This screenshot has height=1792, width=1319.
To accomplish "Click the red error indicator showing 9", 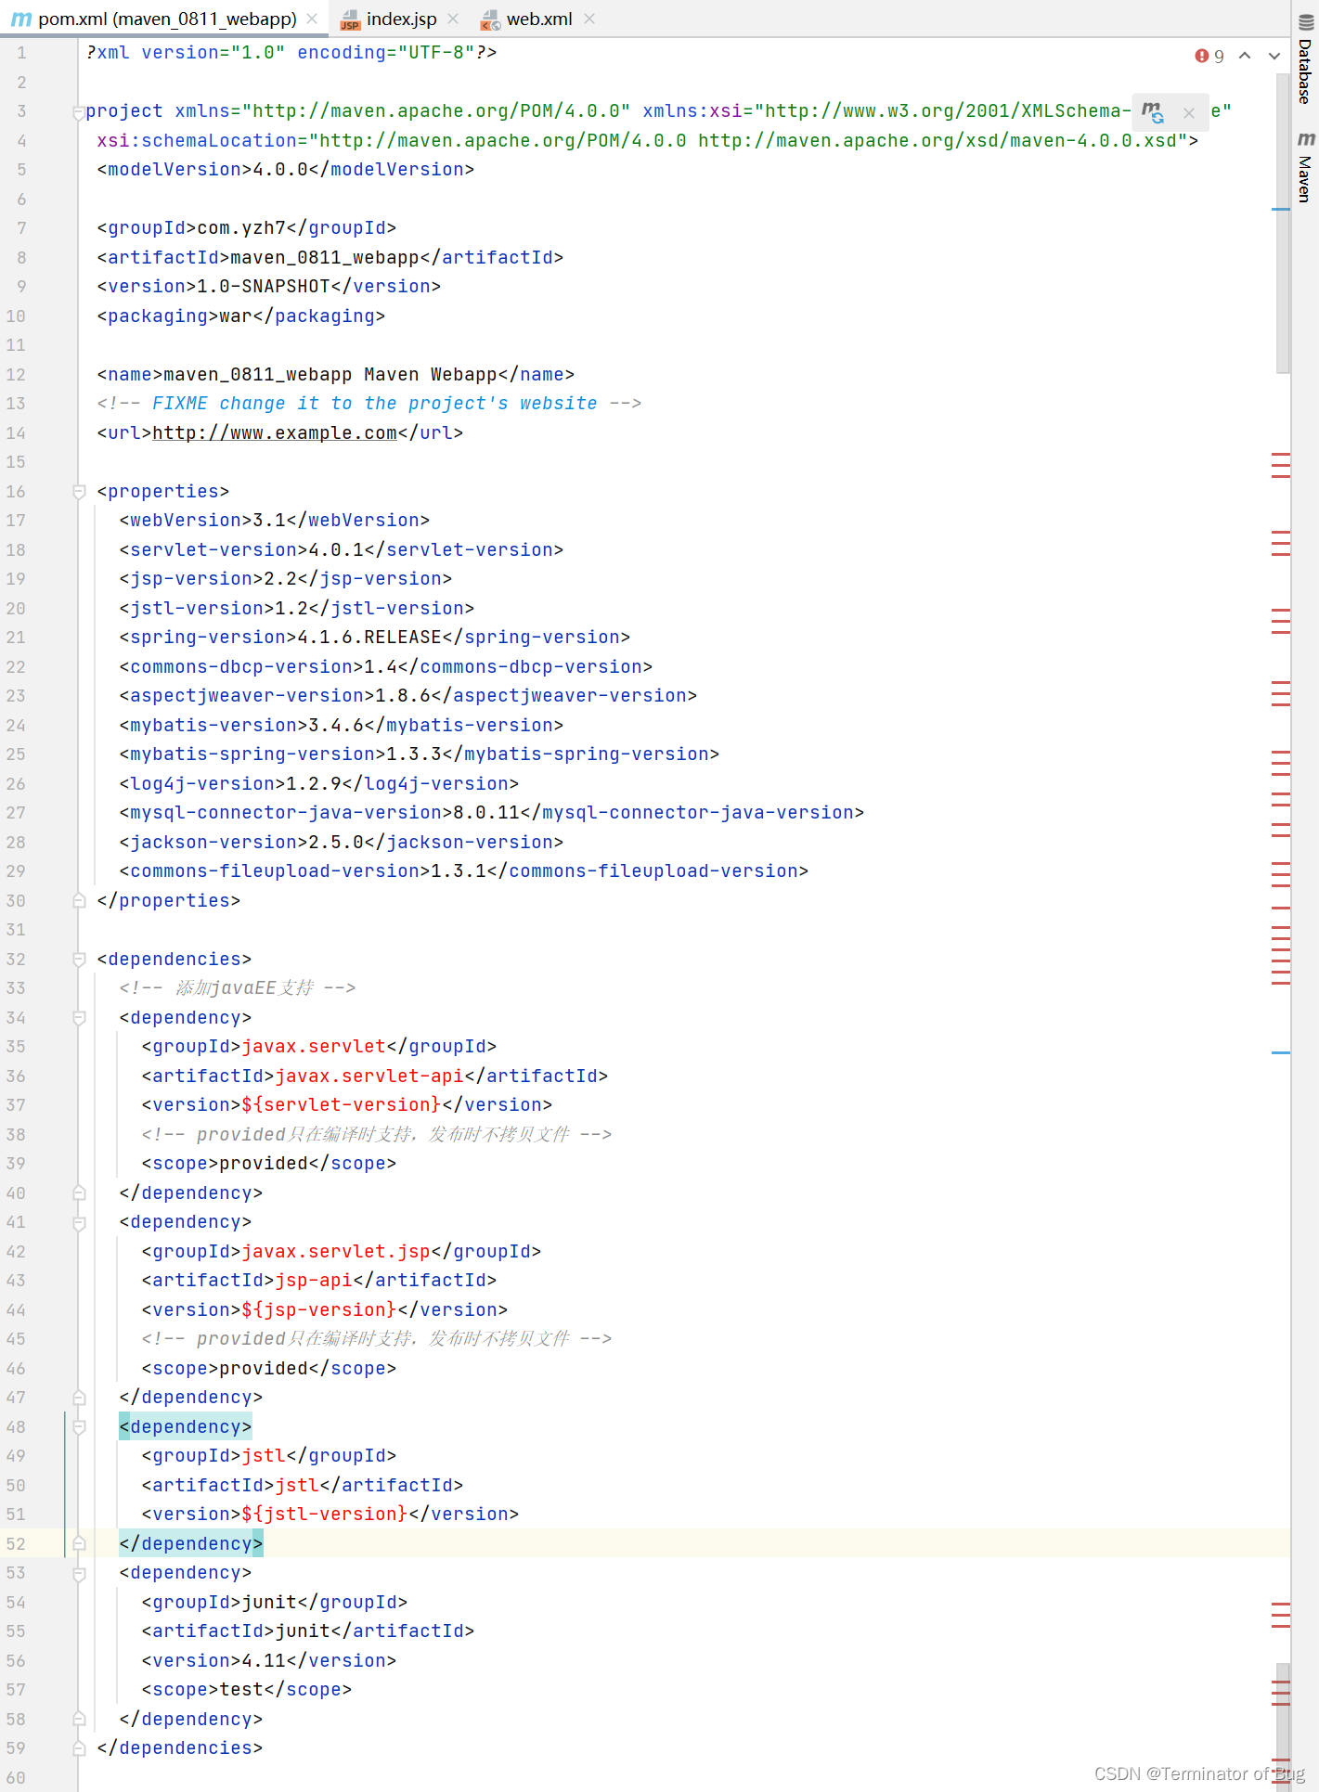I will point(1209,56).
